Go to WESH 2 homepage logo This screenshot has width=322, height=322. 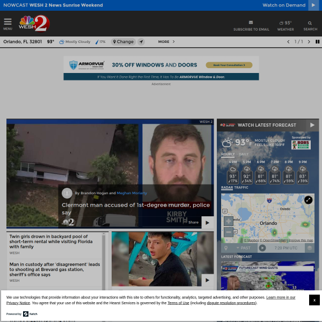[34, 24]
